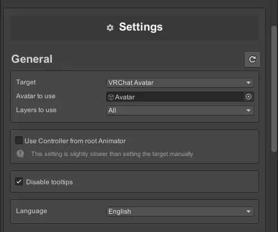Open the avatar object picker circle icon
Screen dimensions: 278x232
(x=249, y=97)
